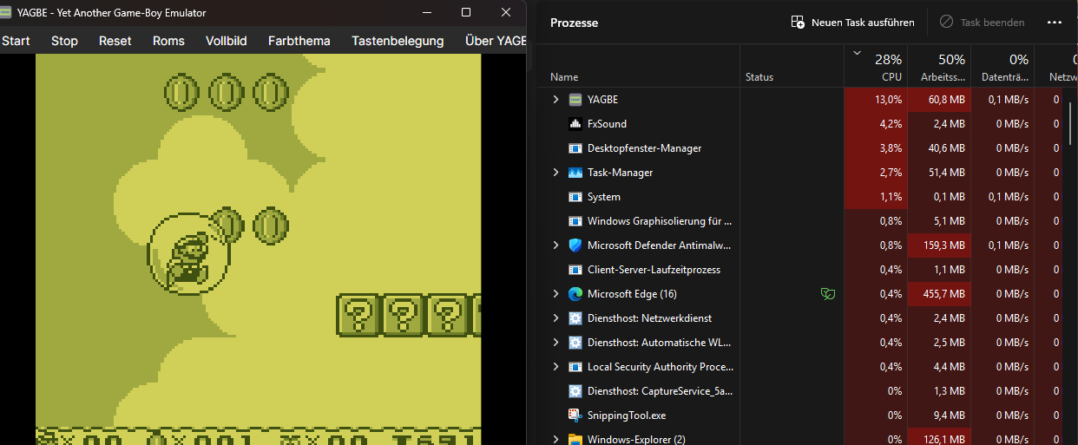Open the three-dots more options menu
This screenshot has height=445, width=1078.
(x=1055, y=23)
